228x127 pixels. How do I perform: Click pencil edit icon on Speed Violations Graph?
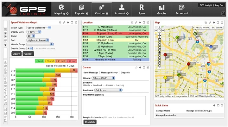click(x=64, y=22)
